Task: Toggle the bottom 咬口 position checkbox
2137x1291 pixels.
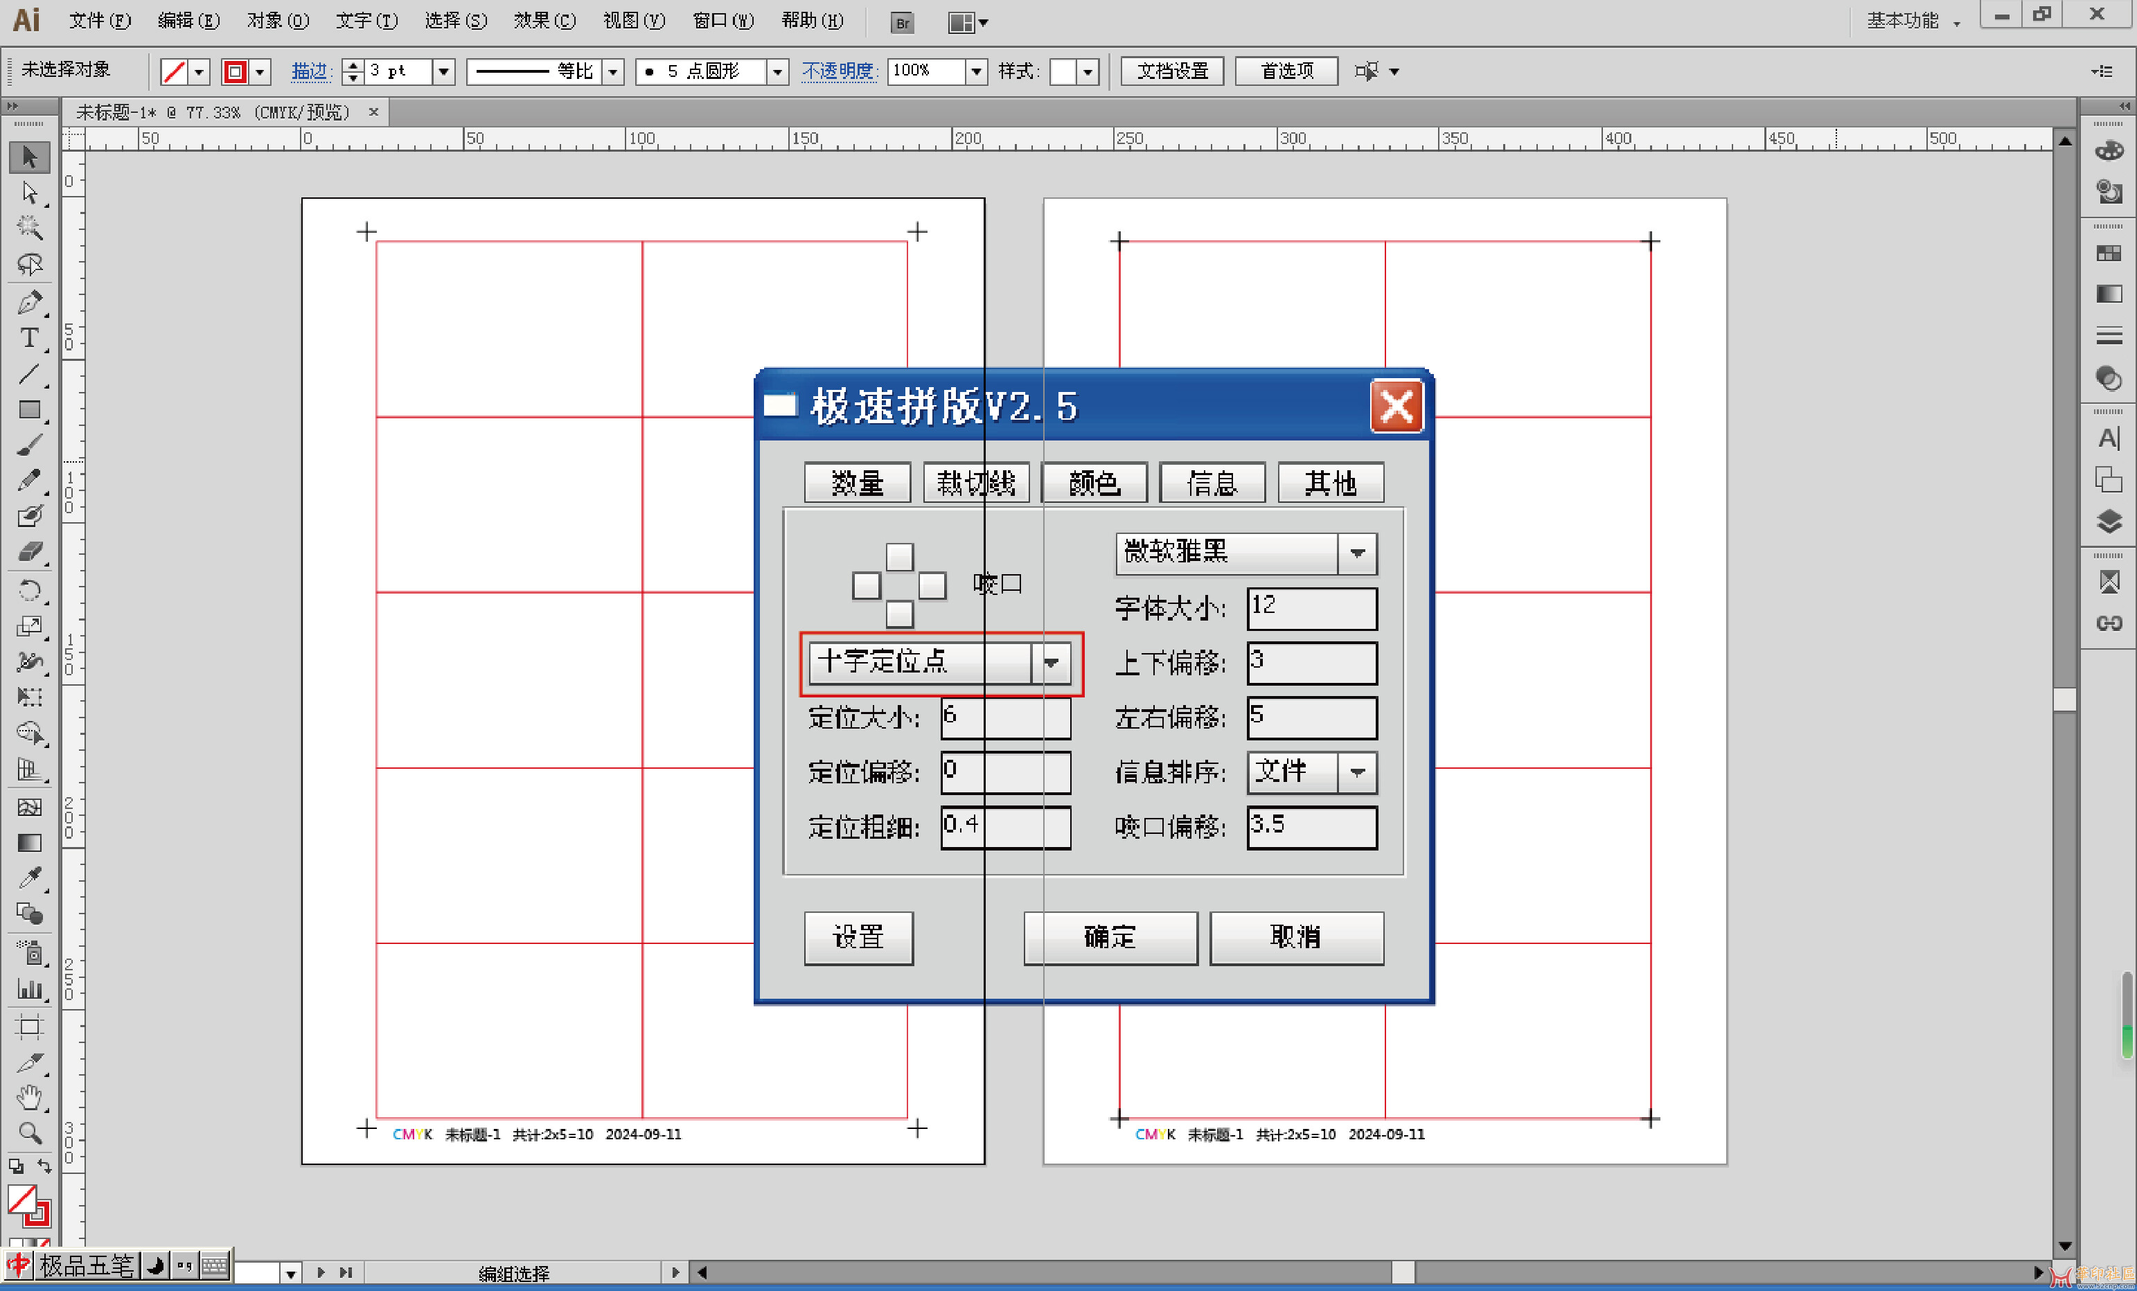Action: (x=899, y=614)
